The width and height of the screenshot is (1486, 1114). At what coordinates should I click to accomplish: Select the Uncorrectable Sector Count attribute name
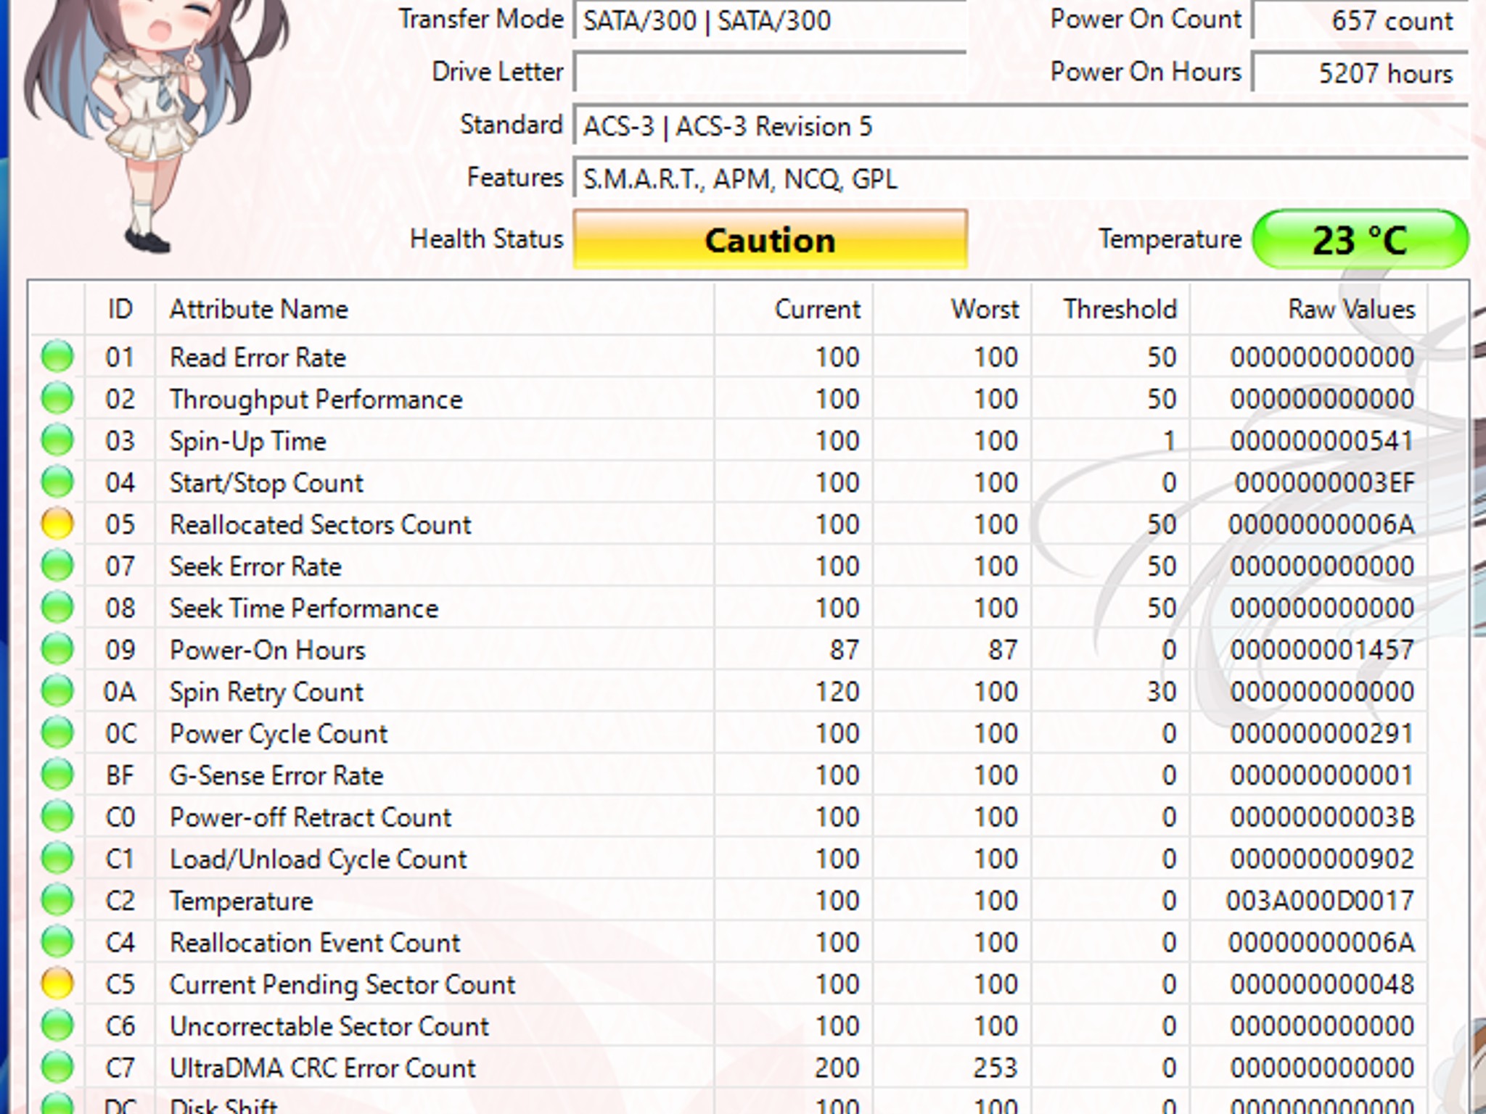[x=329, y=1026]
